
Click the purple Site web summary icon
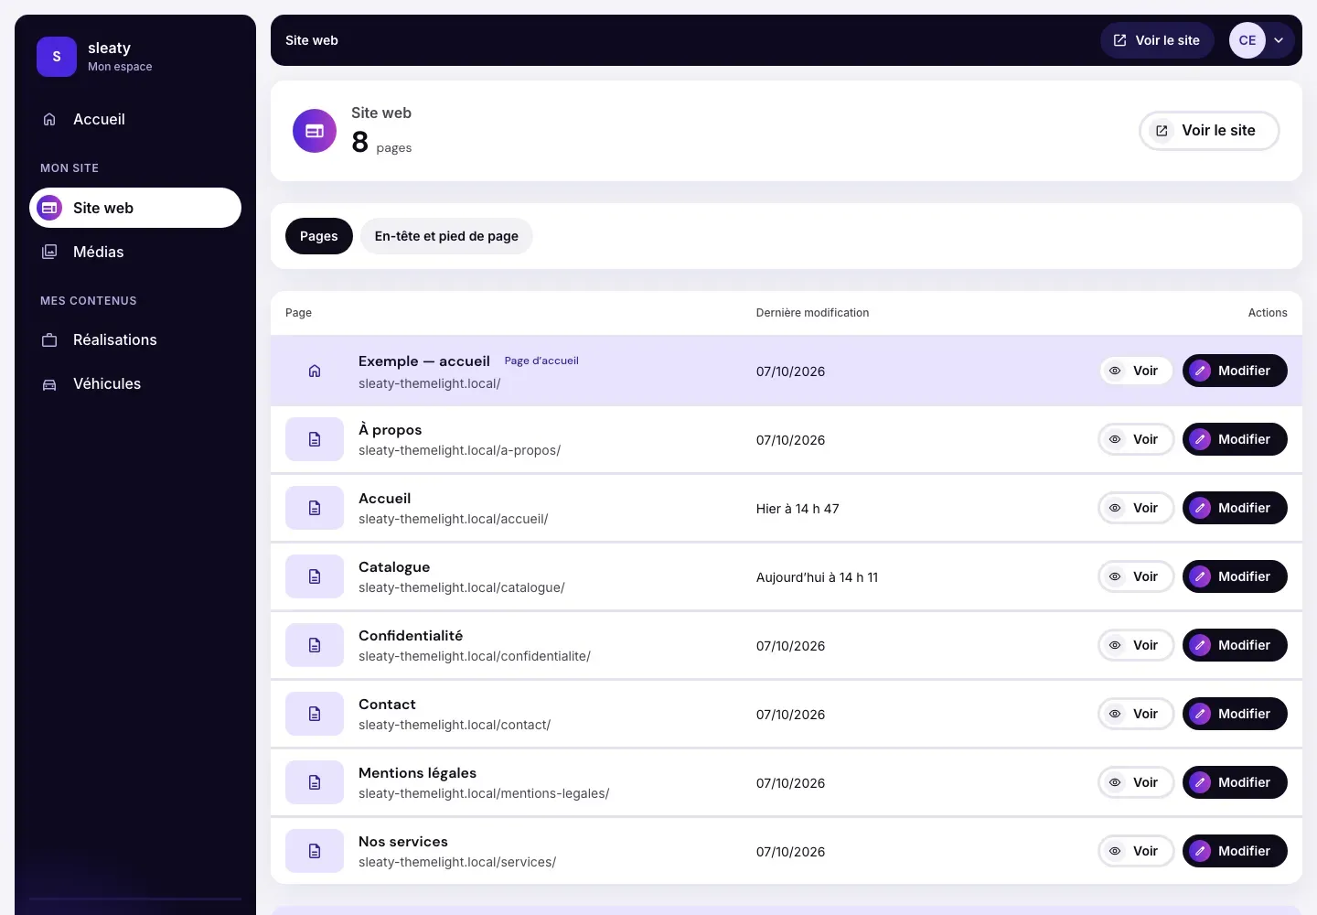[315, 131]
